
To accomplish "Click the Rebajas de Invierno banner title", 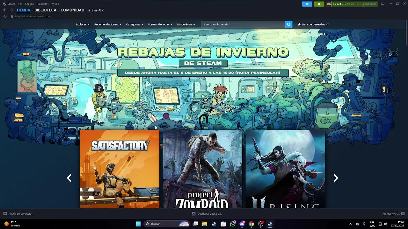I will [x=203, y=52].
